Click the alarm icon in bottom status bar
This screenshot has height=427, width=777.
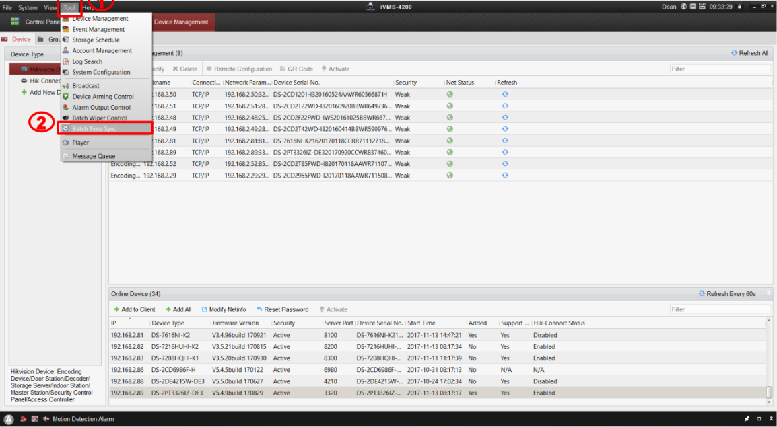9,419
